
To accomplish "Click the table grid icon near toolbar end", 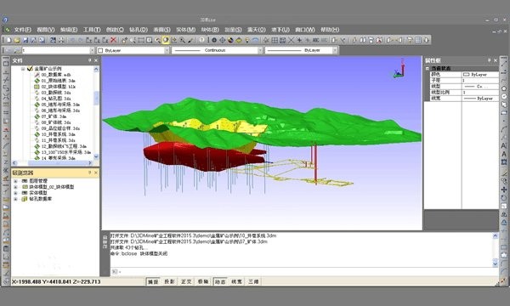I will click(418, 40).
